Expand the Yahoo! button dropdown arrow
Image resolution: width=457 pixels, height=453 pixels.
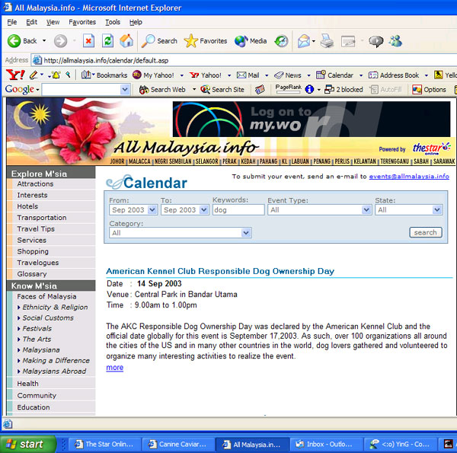(x=229, y=75)
